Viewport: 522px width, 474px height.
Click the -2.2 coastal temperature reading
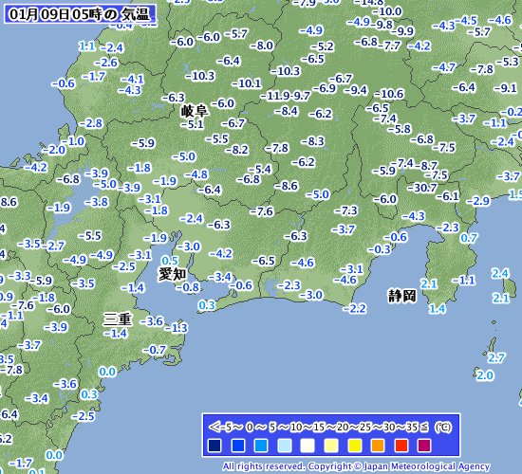click(x=355, y=308)
